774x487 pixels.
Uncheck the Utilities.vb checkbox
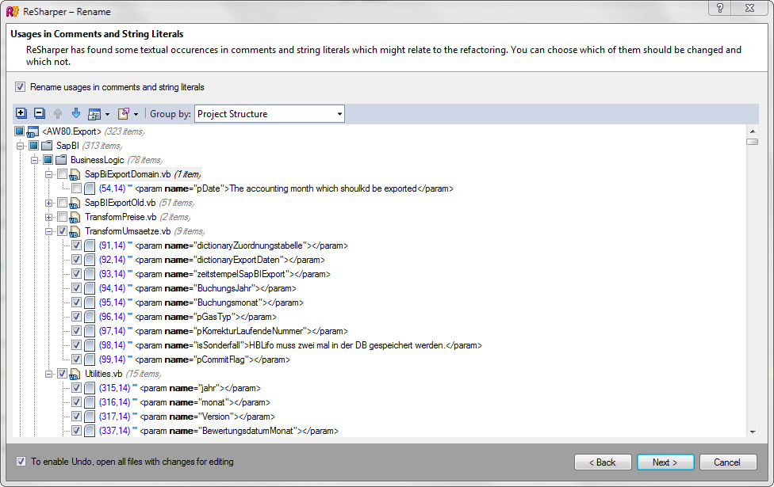click(62, 374)
